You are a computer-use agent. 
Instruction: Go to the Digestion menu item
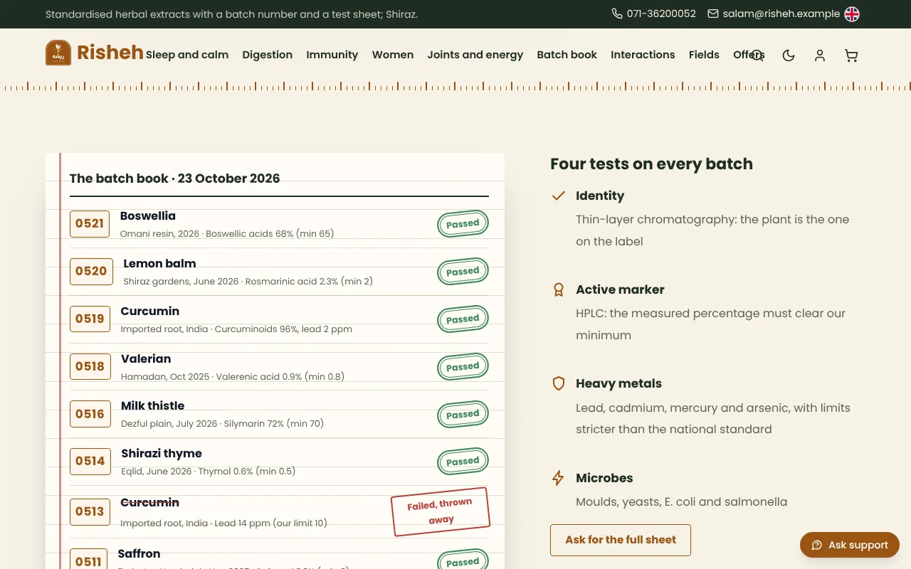click(x=268, y=55)
